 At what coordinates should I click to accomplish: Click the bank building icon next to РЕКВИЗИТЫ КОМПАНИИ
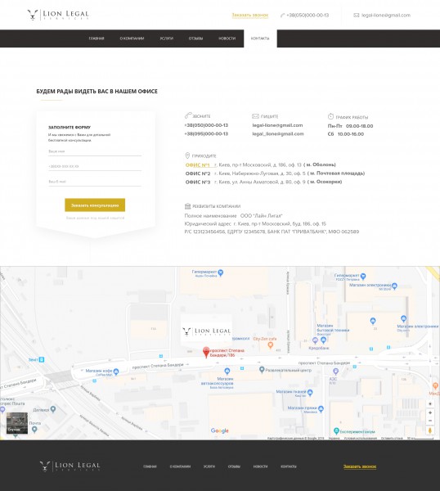[188, 206]
